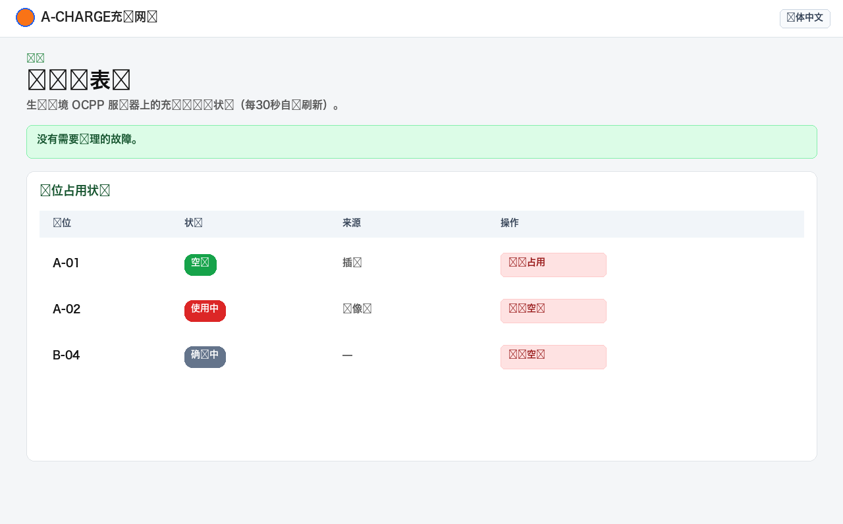
Task: Click the source cell in row A-02
Action: pos(357,309)
